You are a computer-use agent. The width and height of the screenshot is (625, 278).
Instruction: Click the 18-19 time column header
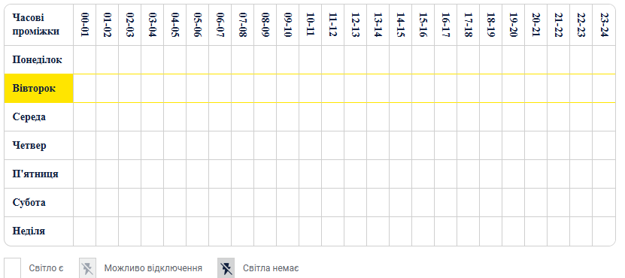pyautogui.click(x=490, y=25)
